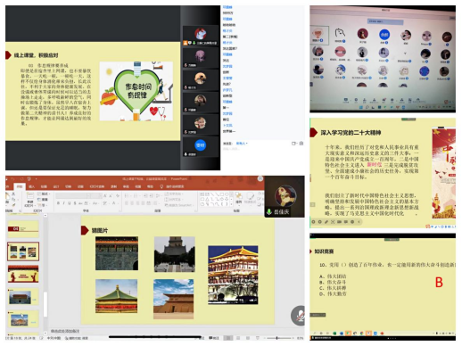Click the lightbulb Tell Me search box

pyautogui.click(x=172, y=186)
